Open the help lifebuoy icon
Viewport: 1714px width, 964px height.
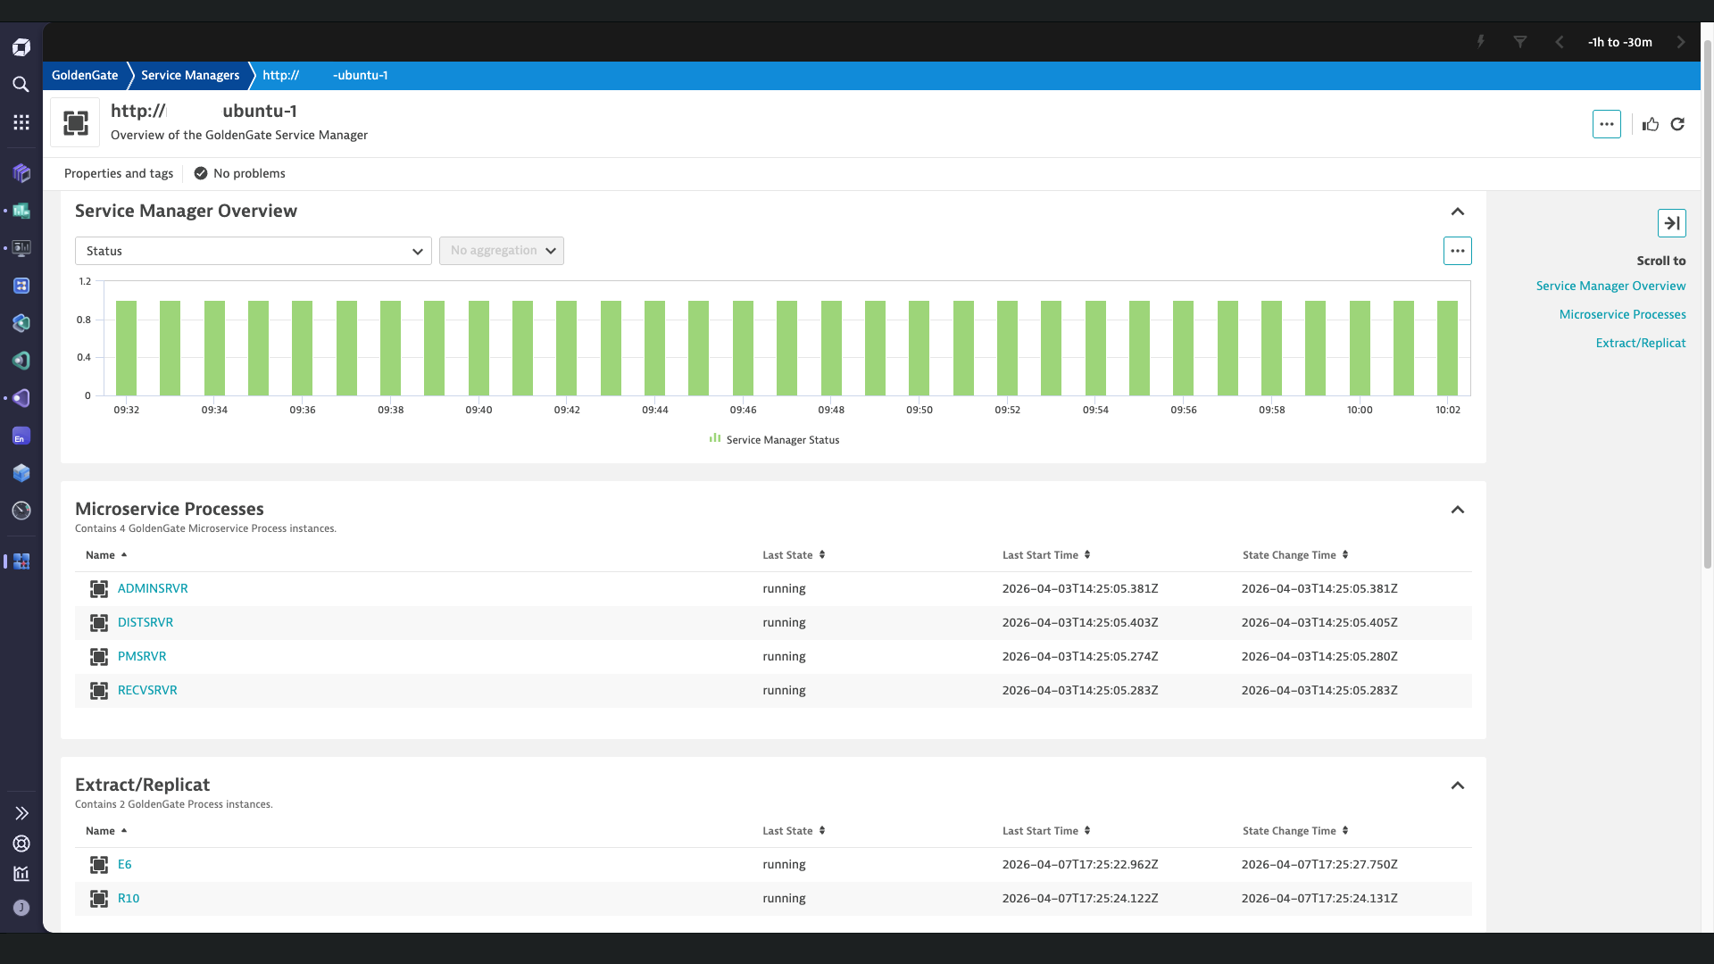point(21,843)
